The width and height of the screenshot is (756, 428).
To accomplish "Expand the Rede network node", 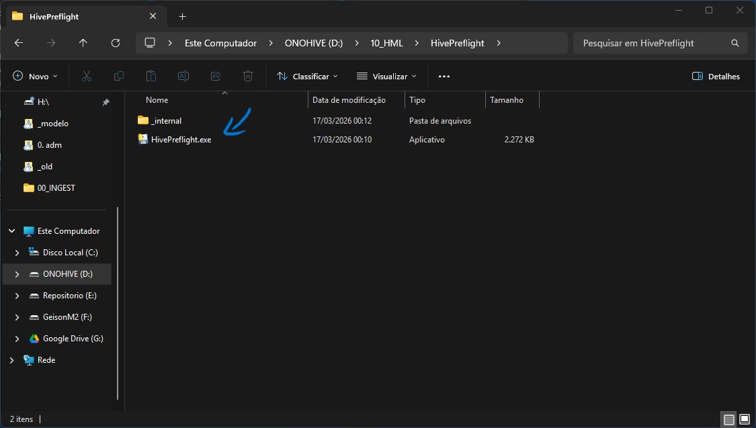I will click(12, 360).
